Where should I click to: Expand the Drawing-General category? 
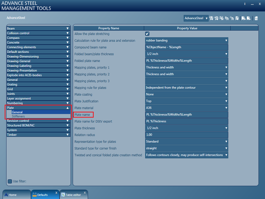click(38, 61)
